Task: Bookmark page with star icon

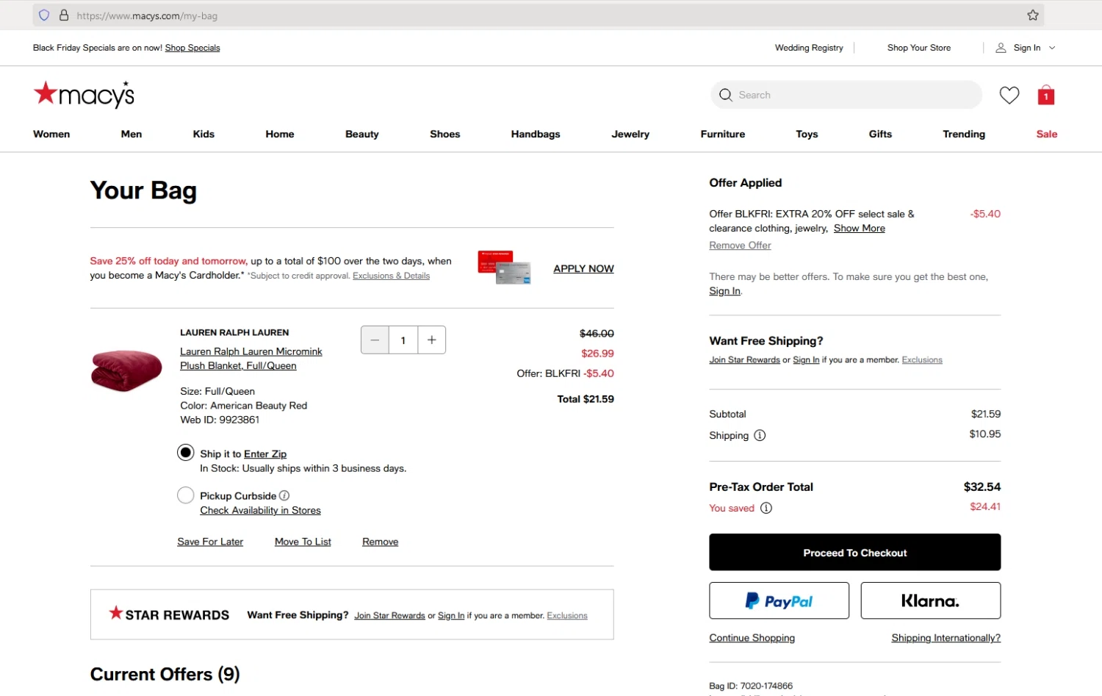Action: [x=1033, y=15]
